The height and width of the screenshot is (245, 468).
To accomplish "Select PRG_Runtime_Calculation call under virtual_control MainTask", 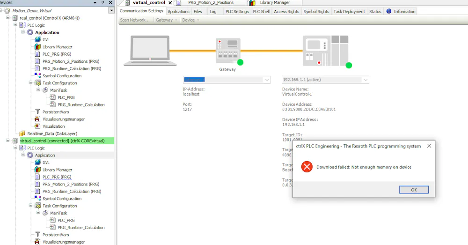I will [x=81, y=227].
